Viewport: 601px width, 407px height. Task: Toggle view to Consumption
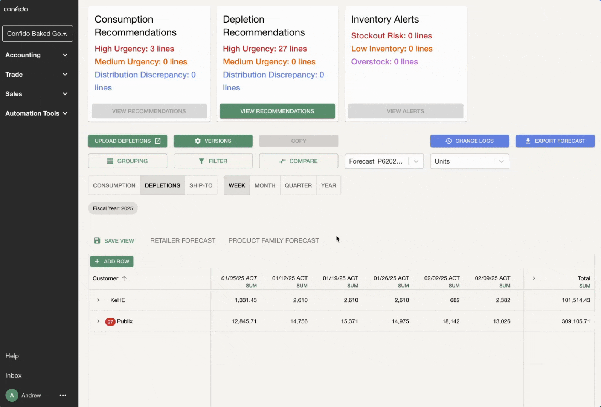114,185
